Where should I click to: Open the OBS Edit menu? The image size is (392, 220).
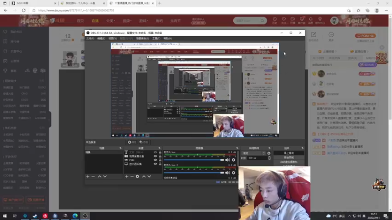(x=101, y=39)
